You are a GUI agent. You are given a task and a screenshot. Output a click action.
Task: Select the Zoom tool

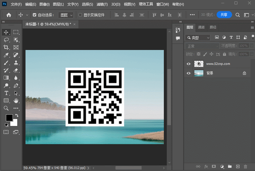coord(6,108)
